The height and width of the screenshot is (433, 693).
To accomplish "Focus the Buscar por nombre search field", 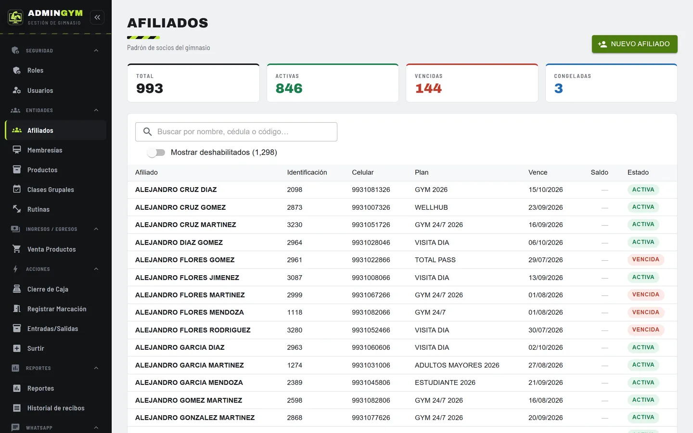I will (236, 132).
